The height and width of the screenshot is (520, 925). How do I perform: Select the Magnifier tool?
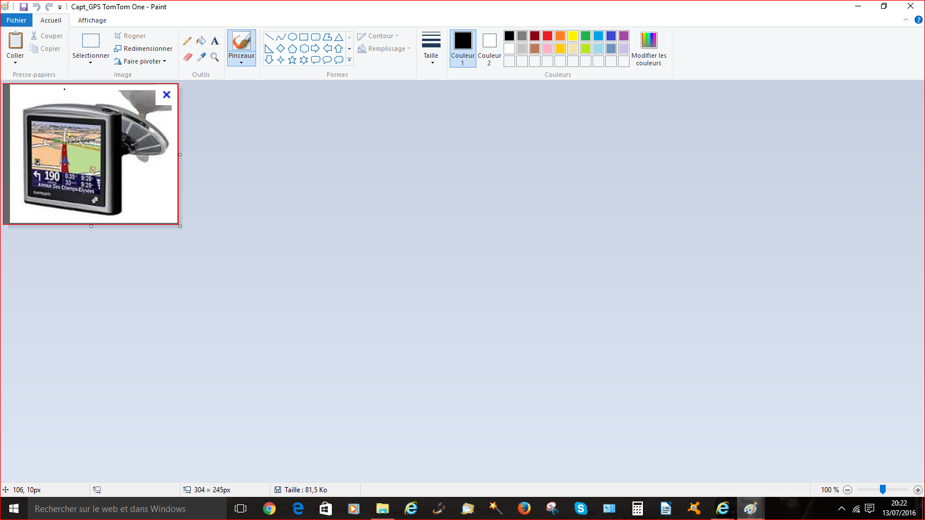pyautogui.click(x=215, y=57)
